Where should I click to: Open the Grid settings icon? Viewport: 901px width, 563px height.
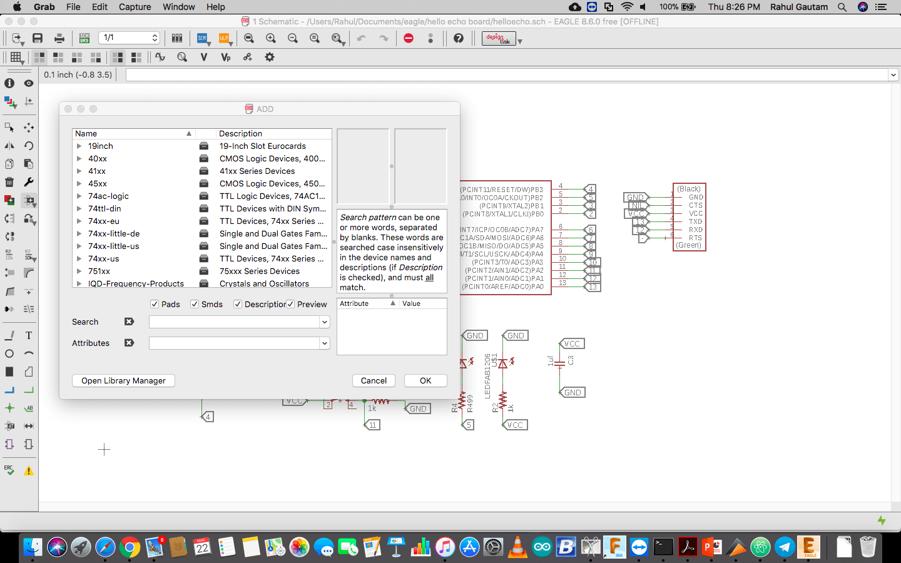(x=16, y=57)
